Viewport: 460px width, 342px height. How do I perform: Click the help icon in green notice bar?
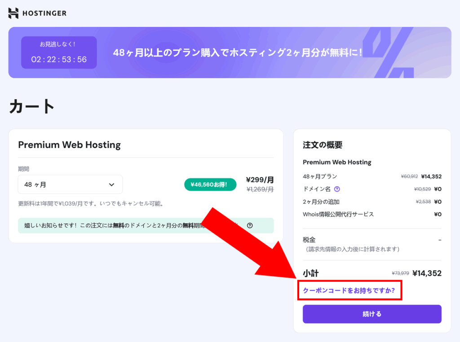click(x=250, y=225)
